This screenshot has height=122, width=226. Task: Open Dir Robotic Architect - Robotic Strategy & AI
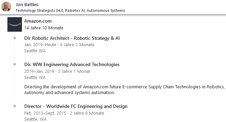coord(72,38)
